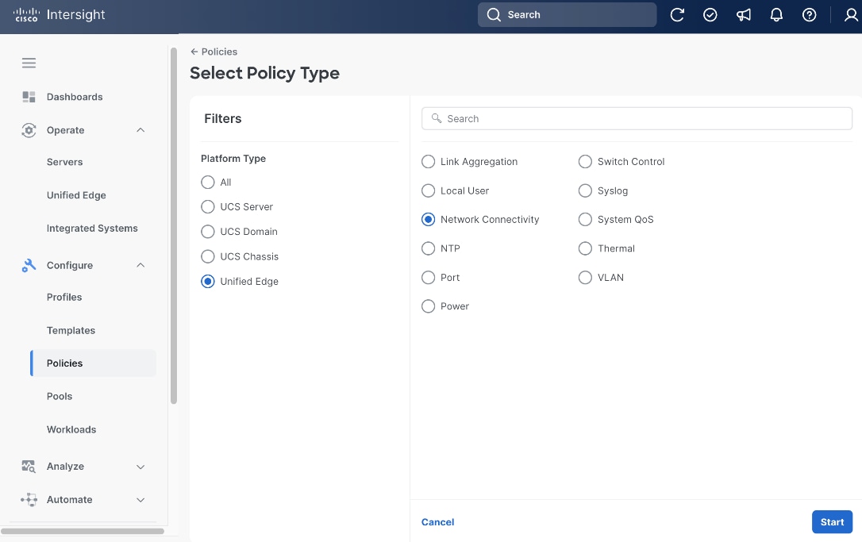
Task: Choose System QoS policy type
Action: tap(586, 219)
